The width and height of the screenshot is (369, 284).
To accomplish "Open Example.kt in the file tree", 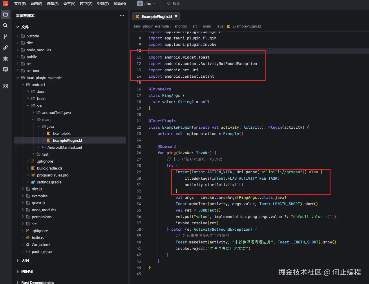I will tap(61, 133).
